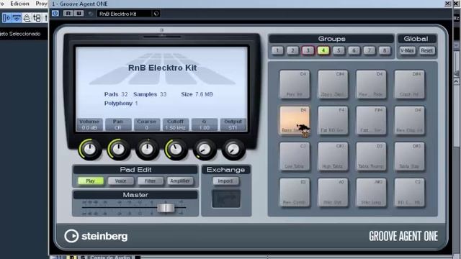Select the active green group 4 button
This screenshot has width=461, height=259.
click(323, 50)
